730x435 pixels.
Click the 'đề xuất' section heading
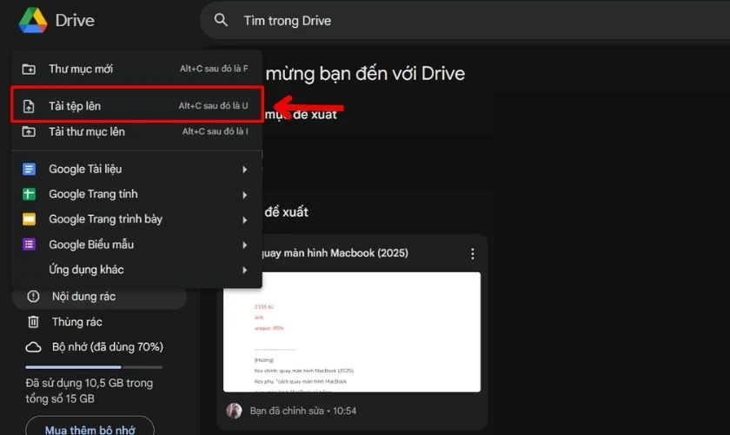coord(286,212)
